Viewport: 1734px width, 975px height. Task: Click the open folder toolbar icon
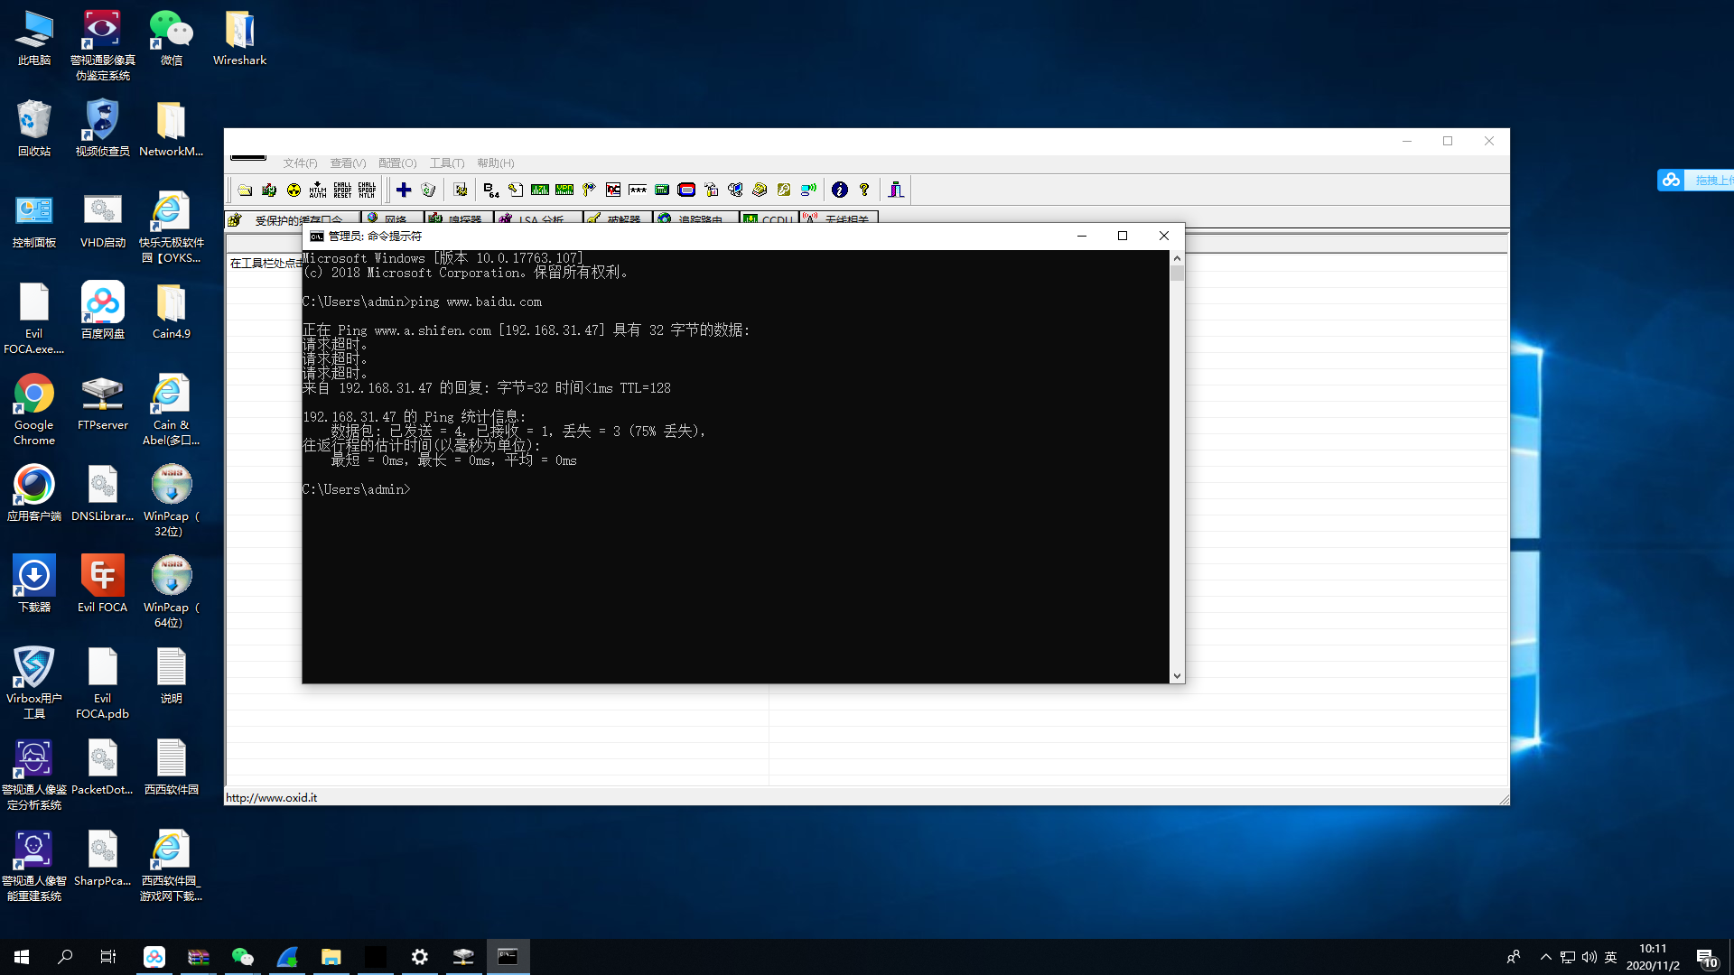(x=245, y=190)
